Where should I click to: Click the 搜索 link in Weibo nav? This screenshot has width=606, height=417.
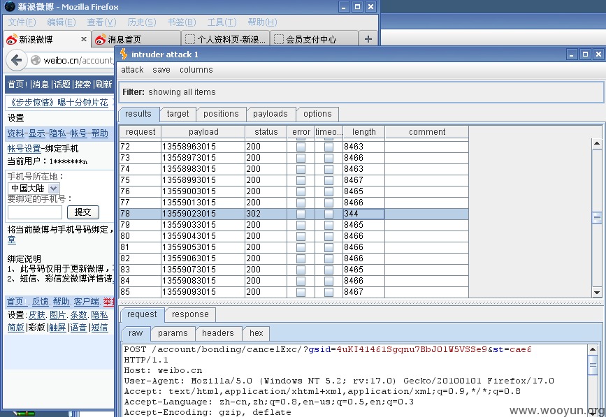pyautogui.click(x=82, y=85)
